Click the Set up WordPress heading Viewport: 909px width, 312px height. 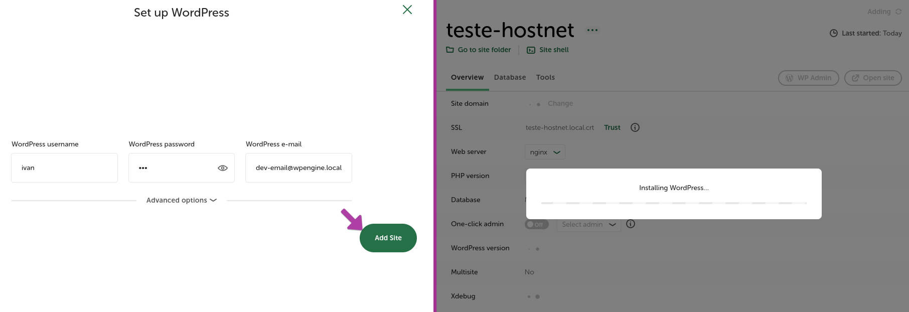point(182,13)
